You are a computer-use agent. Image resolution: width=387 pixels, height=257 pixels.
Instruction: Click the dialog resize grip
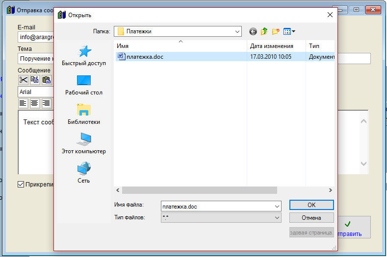point(334,248)
